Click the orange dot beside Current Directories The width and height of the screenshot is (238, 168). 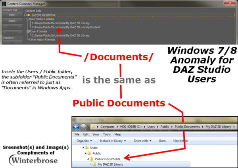(x=29, y=15)
